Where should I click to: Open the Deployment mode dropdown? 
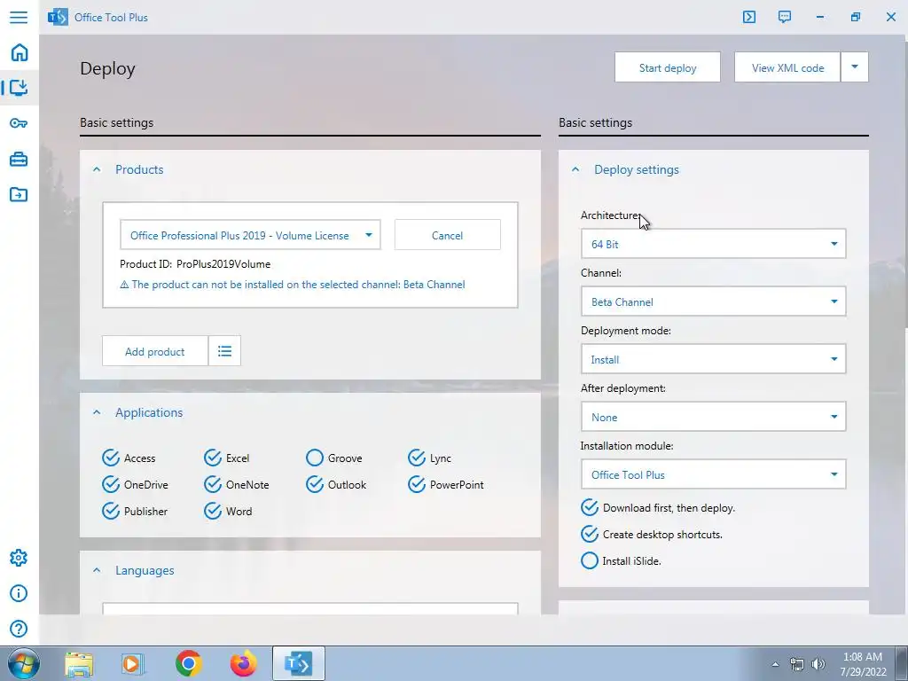(714, 359)
